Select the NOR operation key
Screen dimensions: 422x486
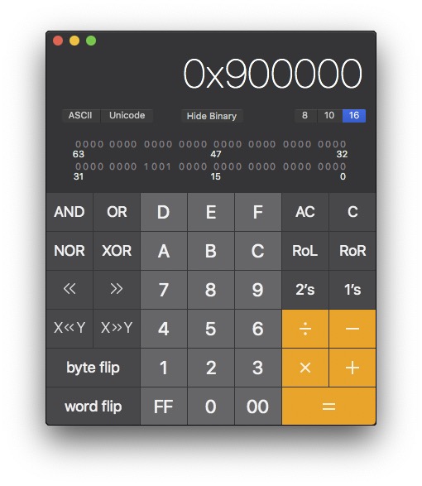click(x=70, y=251)
